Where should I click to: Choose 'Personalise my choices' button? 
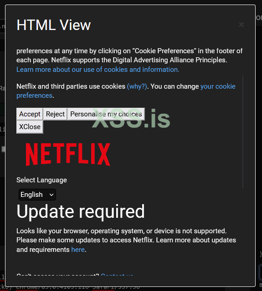[106, 114]
